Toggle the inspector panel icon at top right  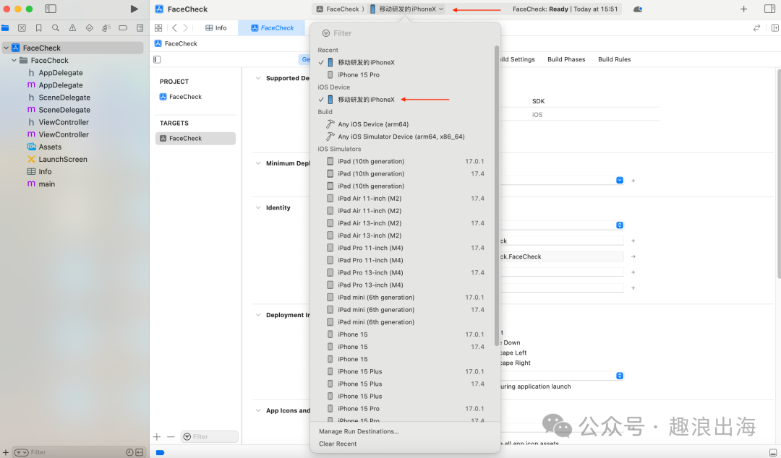(x=769, y=9)
